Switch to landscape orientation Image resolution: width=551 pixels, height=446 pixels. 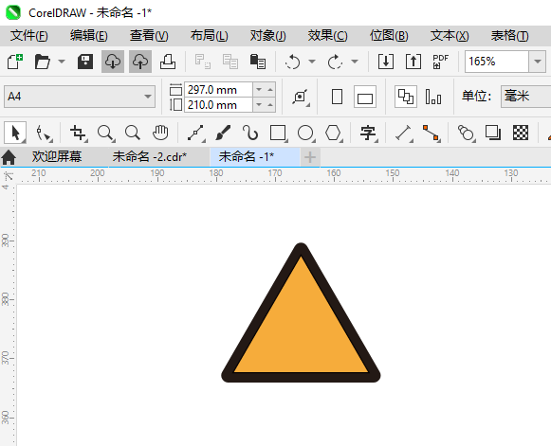[365, 97]
